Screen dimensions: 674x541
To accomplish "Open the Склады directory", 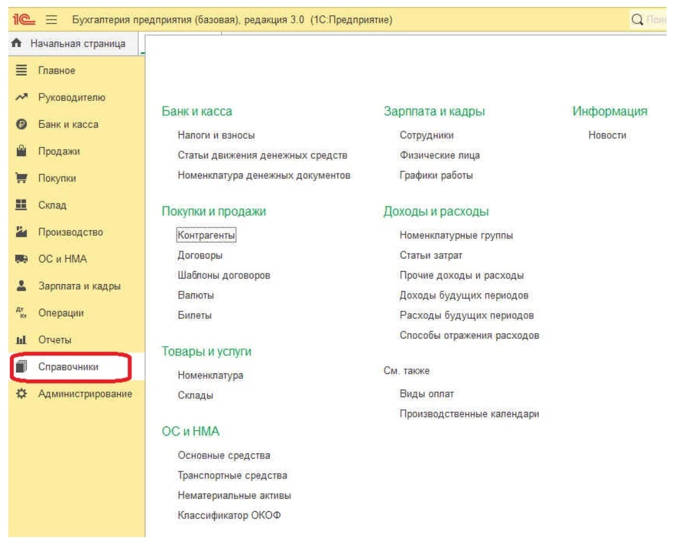I will tap(196, 395).
